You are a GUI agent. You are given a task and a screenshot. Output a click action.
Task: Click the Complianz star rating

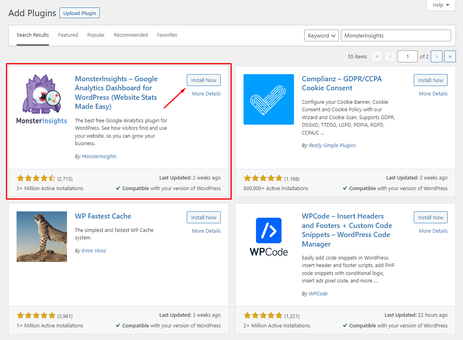coord(263,178)
